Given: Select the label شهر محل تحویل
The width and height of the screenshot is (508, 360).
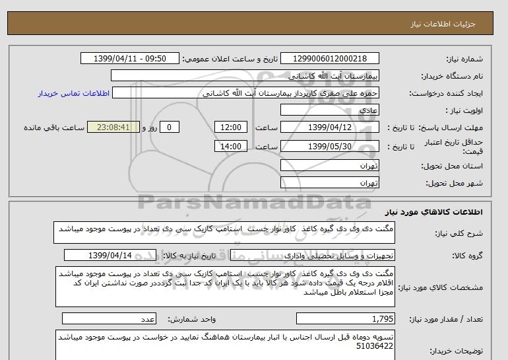Looking at the screenshot, I should (454, 183).
